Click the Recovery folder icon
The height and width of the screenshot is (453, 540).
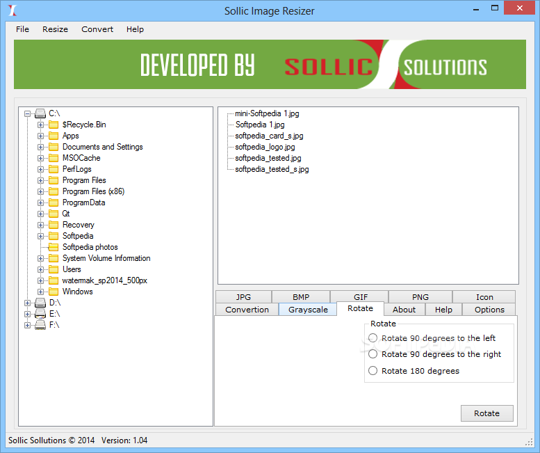coord(54,225)
